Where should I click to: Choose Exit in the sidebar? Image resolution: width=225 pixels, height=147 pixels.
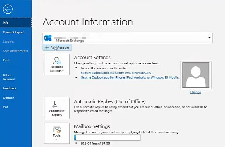click(x=6, y=107)
